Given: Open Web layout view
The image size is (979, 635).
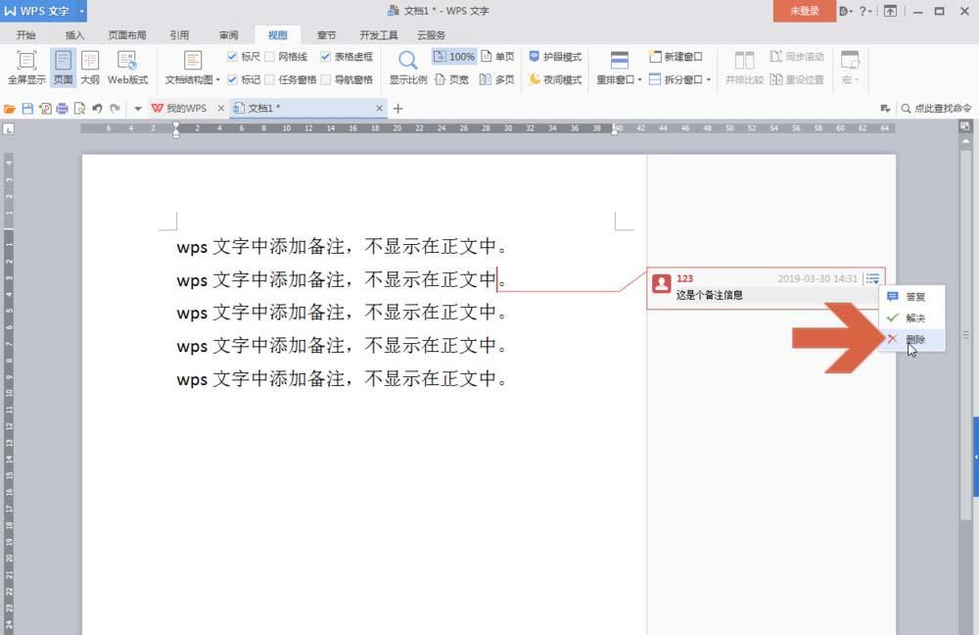Looking at the screenshot, I should [x=127, y=68].
